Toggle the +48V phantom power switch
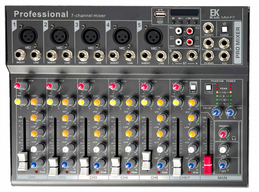 [x=208, y=88]
